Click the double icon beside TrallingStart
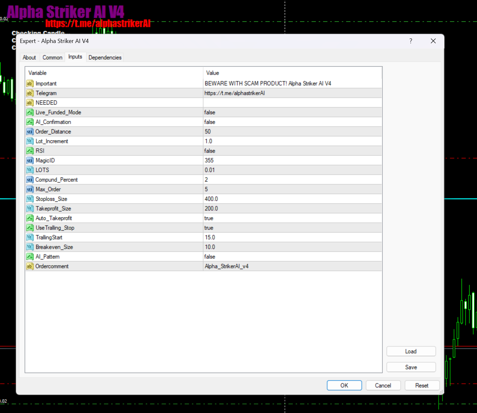Viewport: 477px width, 413px height. coord(30,237)
